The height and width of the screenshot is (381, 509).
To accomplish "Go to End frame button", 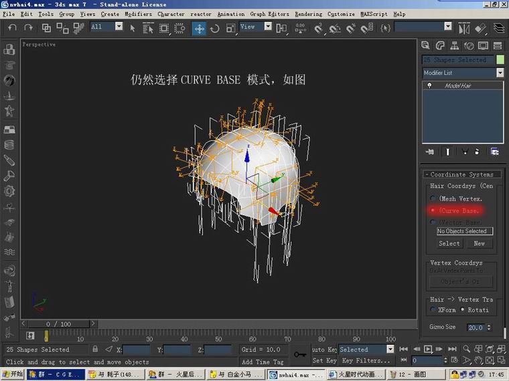I will coord(452,349).
